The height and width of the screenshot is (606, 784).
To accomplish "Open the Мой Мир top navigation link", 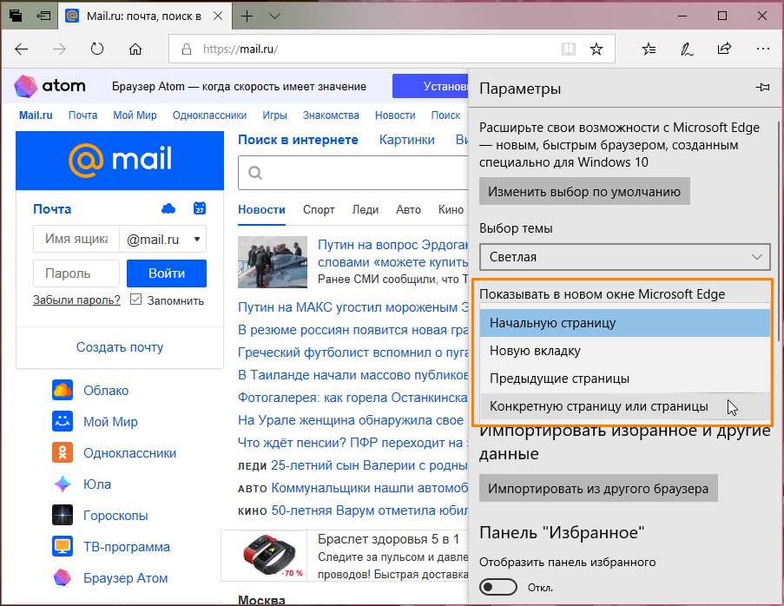I will [x=135, y=115].
